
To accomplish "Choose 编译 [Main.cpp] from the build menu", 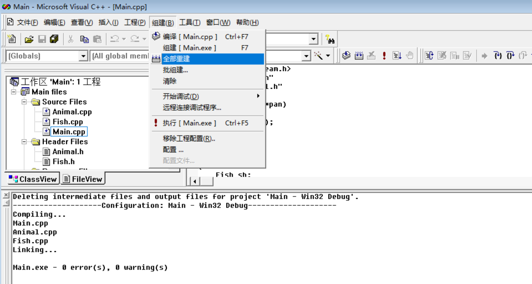I will [207, 37].
